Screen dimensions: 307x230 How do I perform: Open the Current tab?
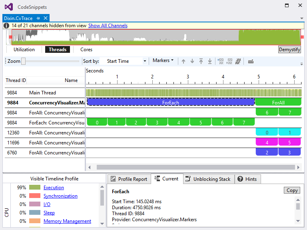pos(167,179)
